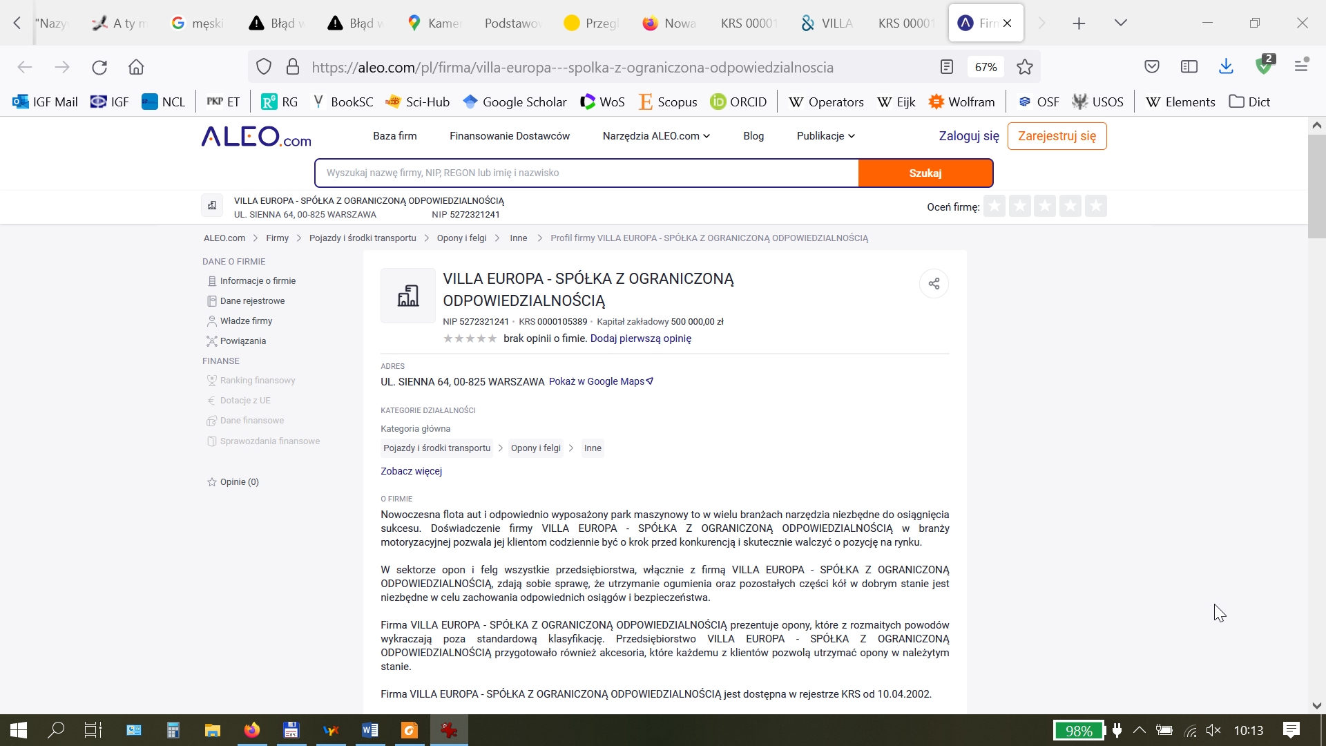List all open tabs dropdown
1326x746 pixels.
coord(1121,23)
